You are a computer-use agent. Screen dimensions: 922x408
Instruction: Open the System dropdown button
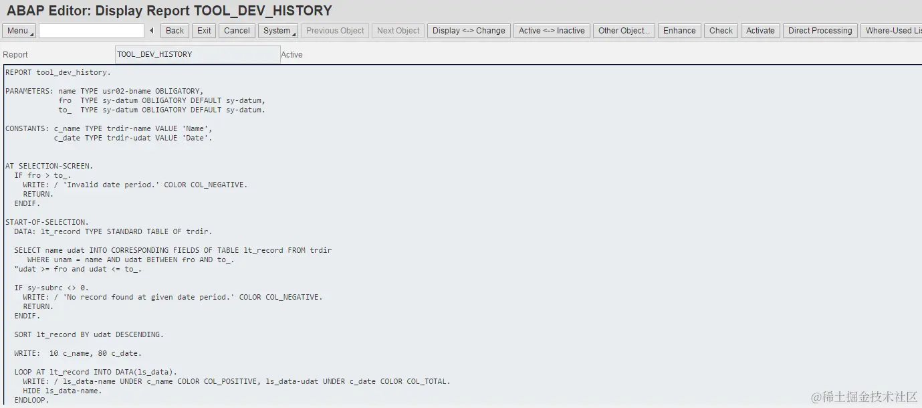(x=278, y=31)
